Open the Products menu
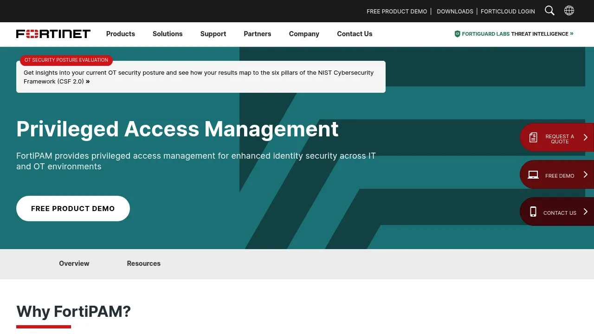Screen dimensions: 594x334 click(121, 34)
